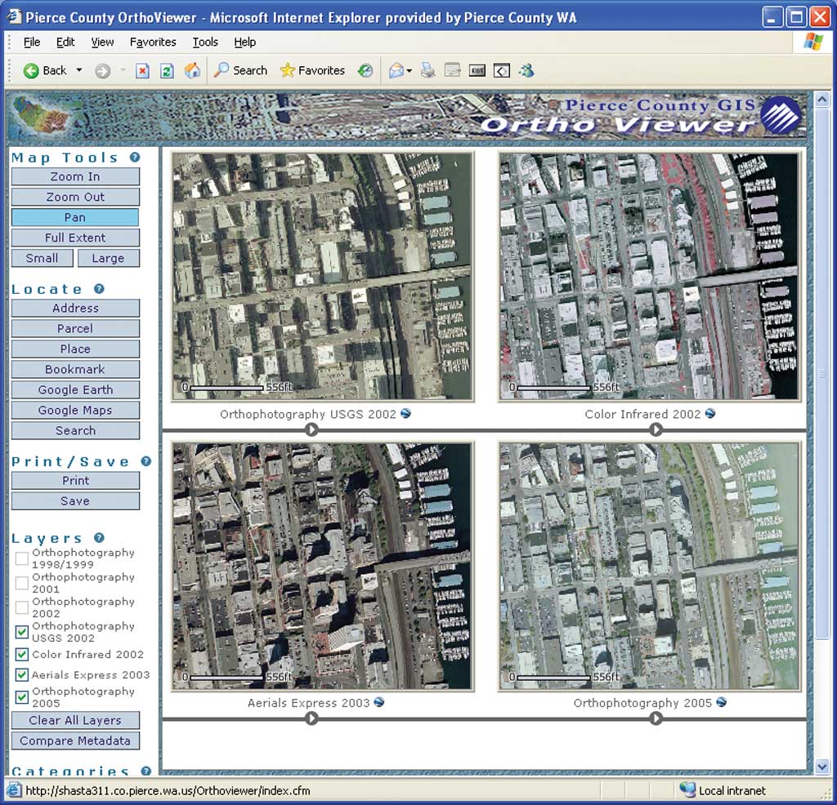Click the History icon next to Favorites
The height and width of the screenshot is (805, 837).
coord(365,70)
